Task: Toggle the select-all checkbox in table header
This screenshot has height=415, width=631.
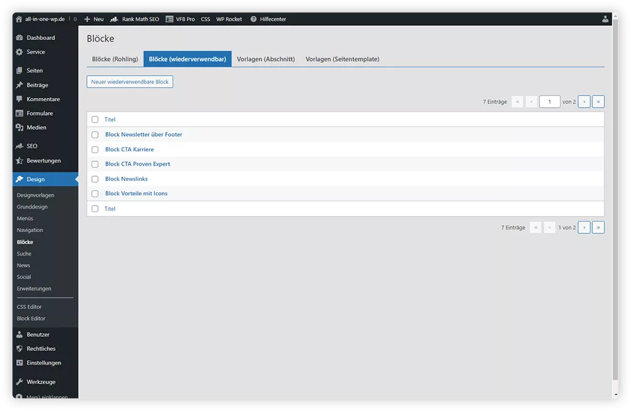Action: tap(95, 119)
